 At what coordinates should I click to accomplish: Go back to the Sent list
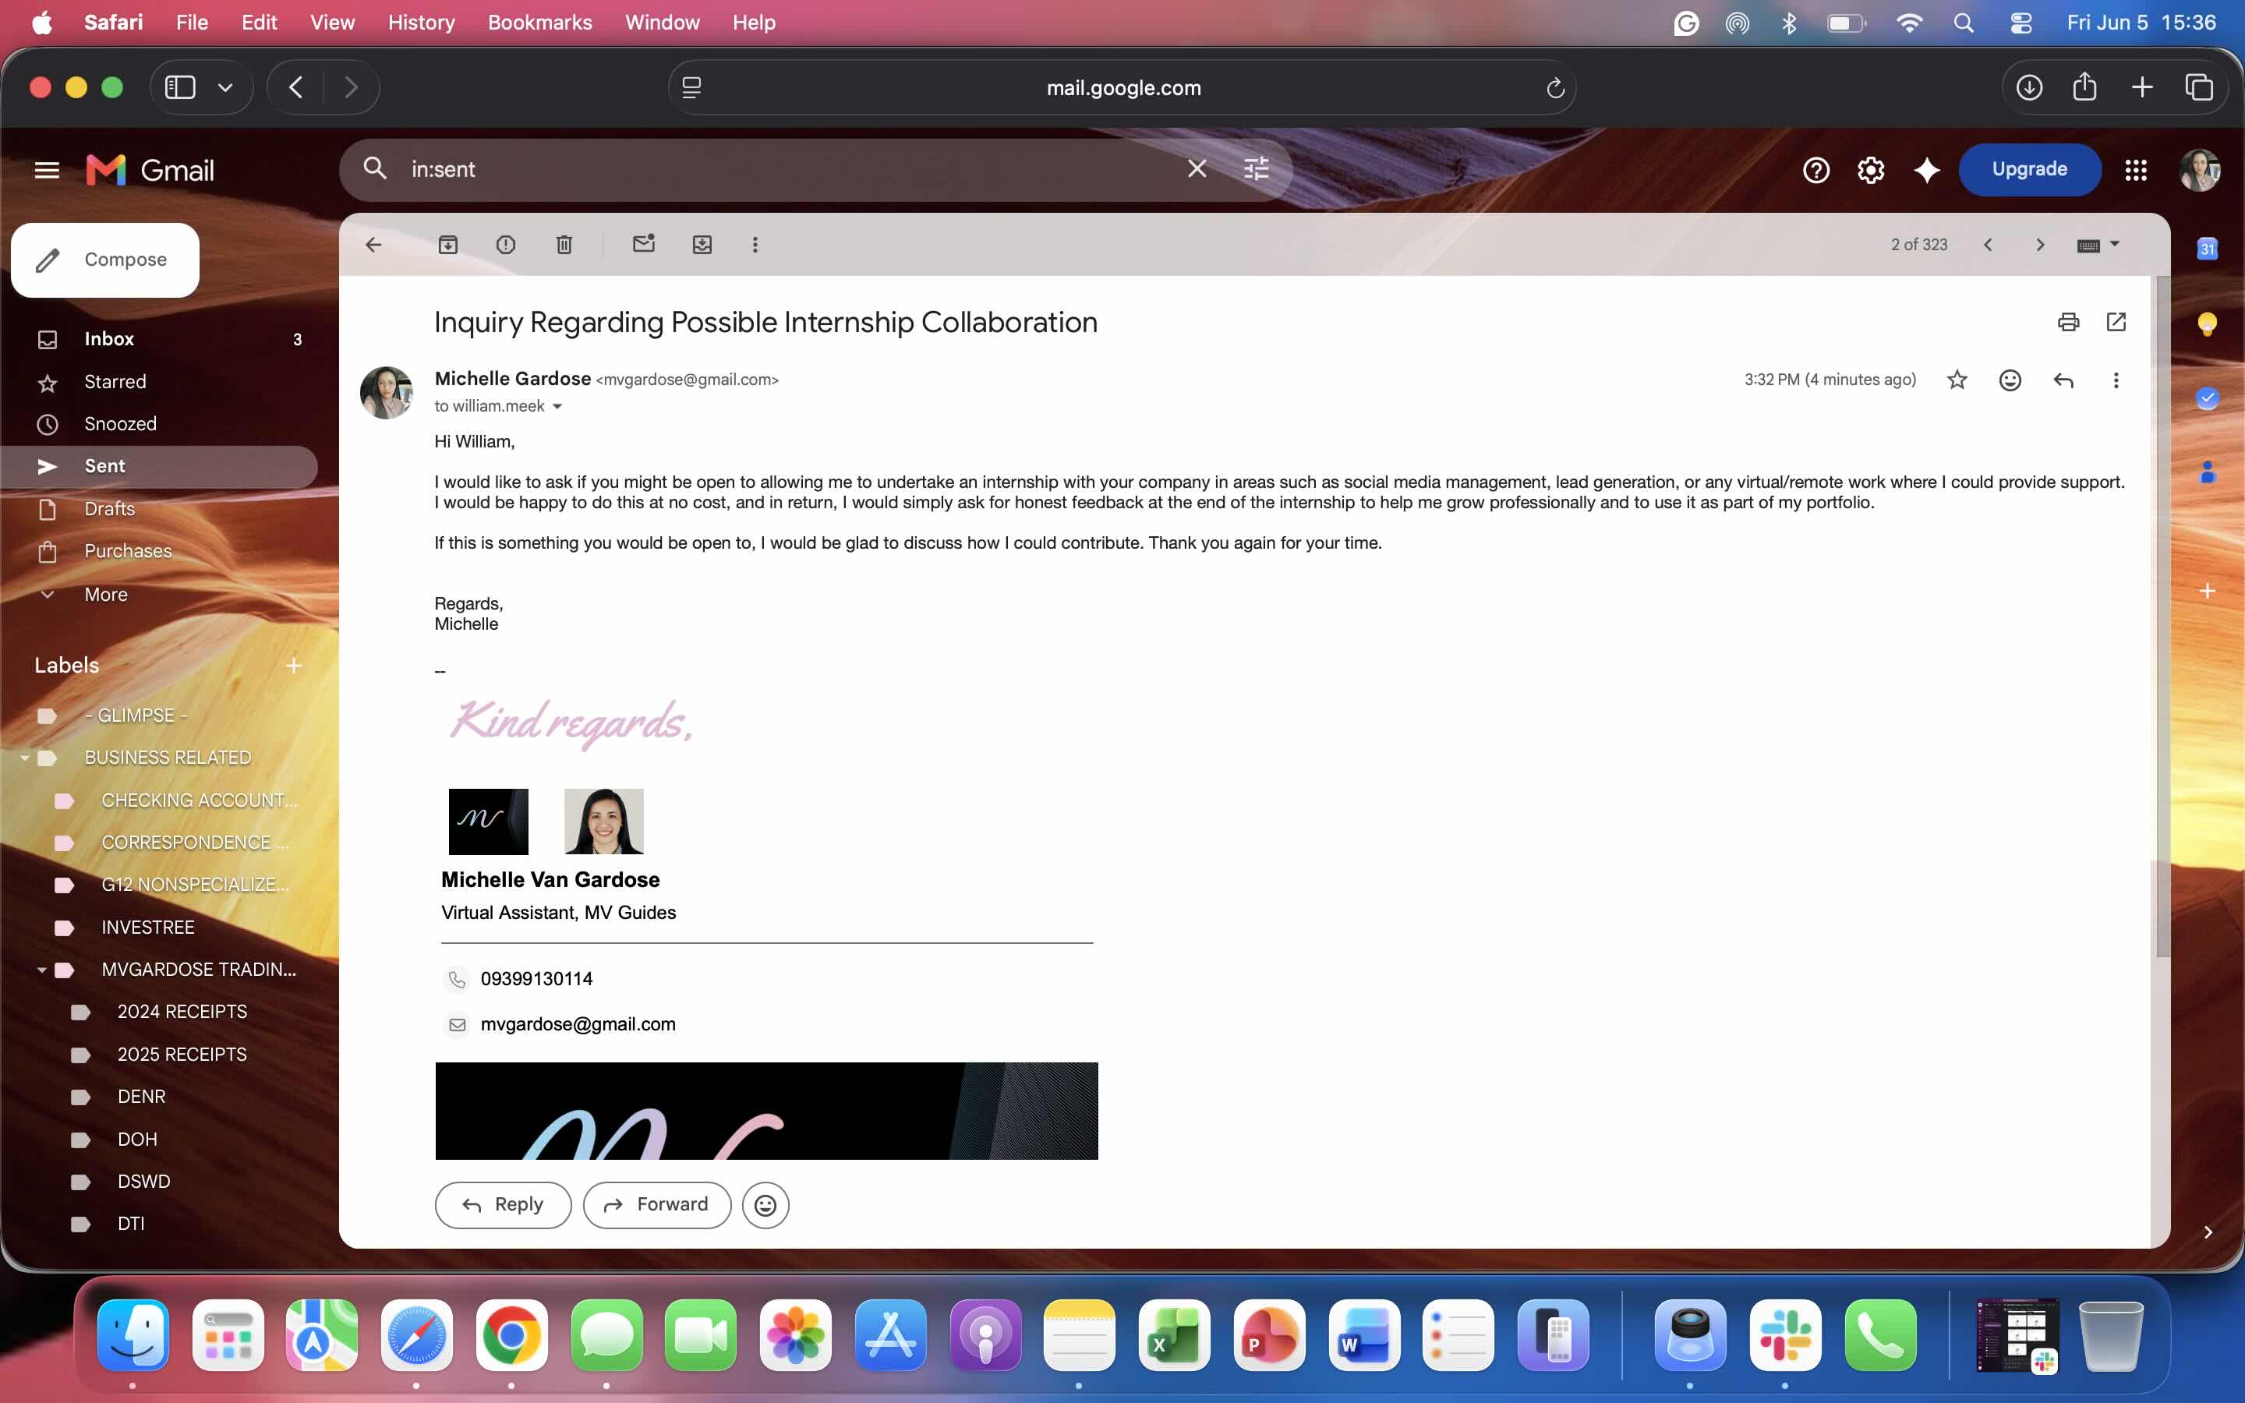click(x=374, y=245)
